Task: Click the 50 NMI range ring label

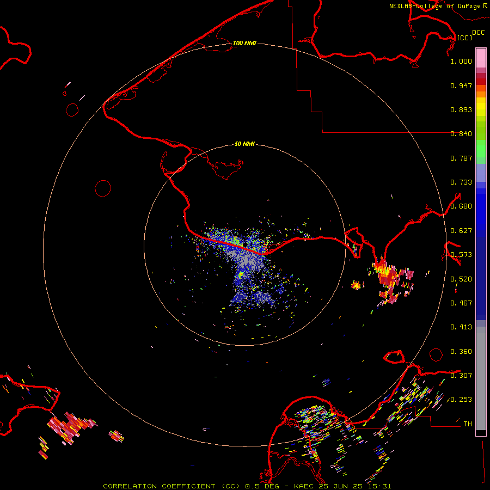Action: click(244, 144)
